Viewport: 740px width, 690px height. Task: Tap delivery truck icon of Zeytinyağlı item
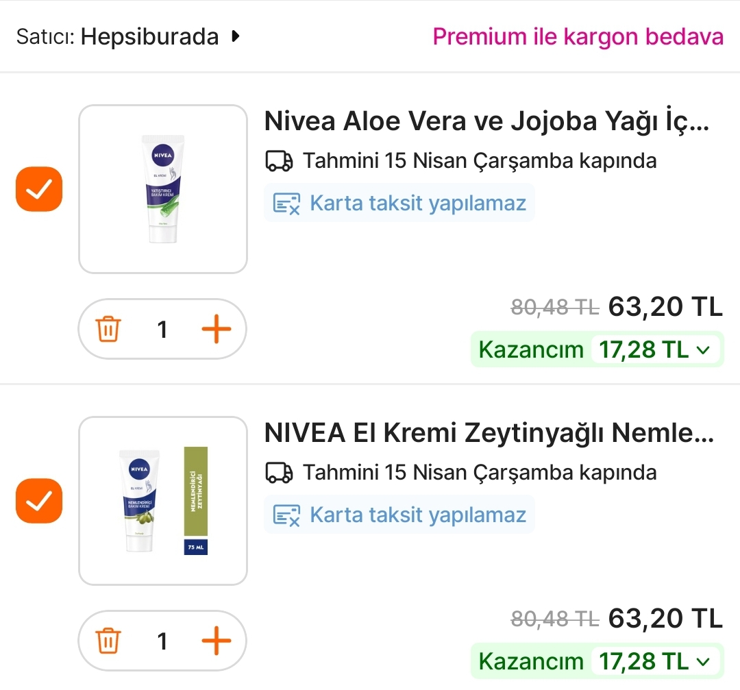pyautogui.click(x=279, y=473)
